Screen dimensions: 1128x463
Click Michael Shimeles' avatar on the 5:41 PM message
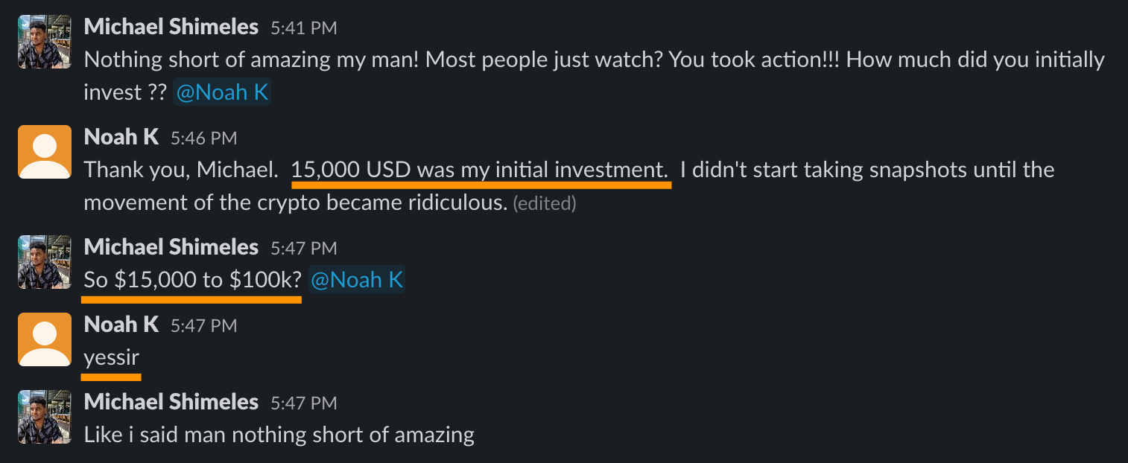[x=44, y=42]
